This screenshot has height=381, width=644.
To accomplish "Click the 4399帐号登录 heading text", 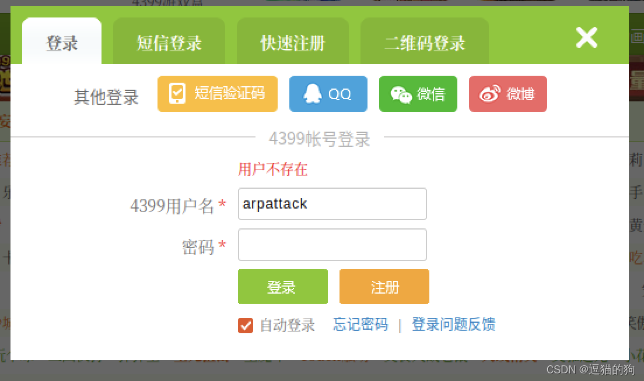I will click(320, 139).
